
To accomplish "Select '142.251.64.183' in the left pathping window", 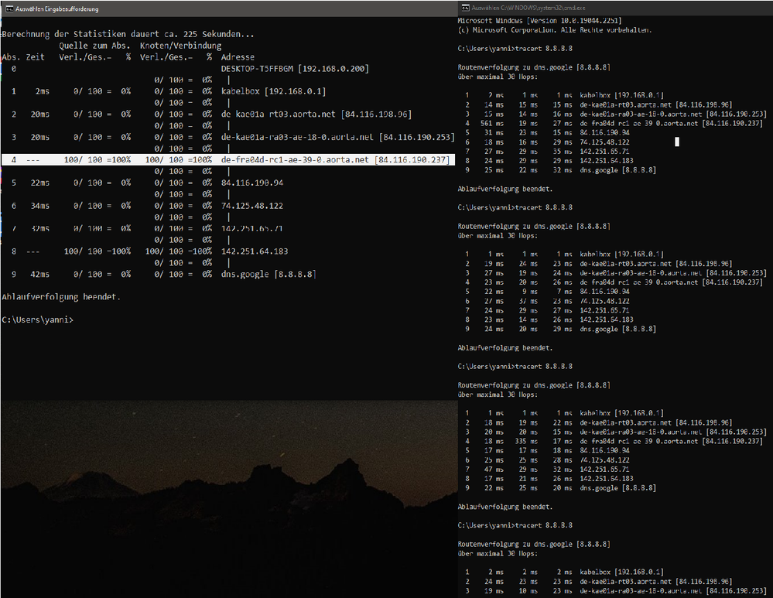I will tap(255, 251).
